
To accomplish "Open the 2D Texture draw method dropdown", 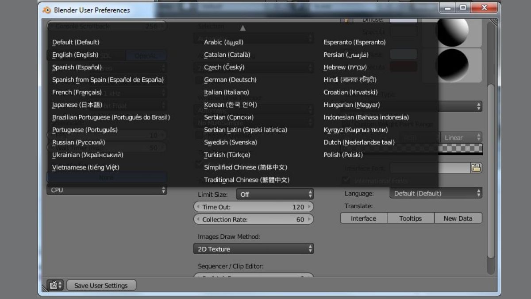I will click(254, 249).
